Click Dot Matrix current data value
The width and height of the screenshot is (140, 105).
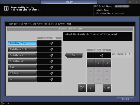coord(49,73)
